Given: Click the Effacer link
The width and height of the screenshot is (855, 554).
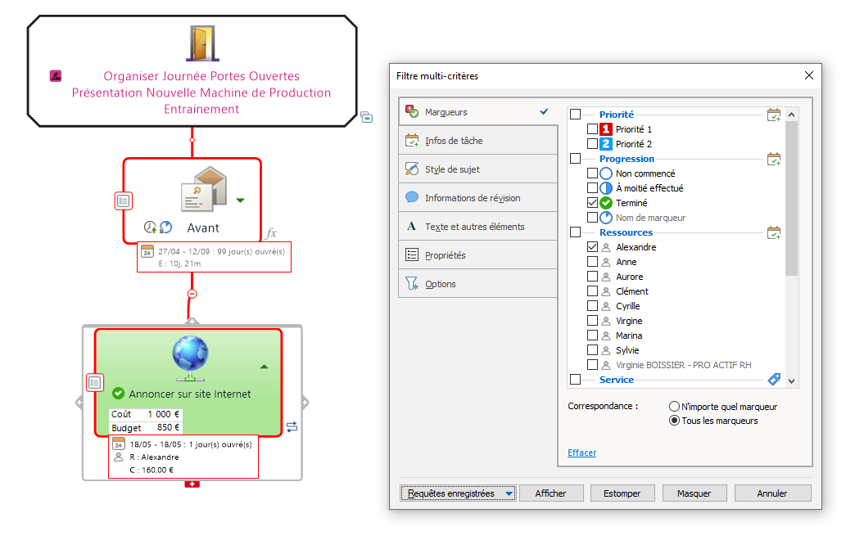Looking at the screenshot, I should [x=581, y=453].
